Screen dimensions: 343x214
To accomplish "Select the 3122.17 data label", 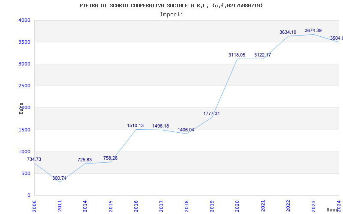I will pos(262,55).
